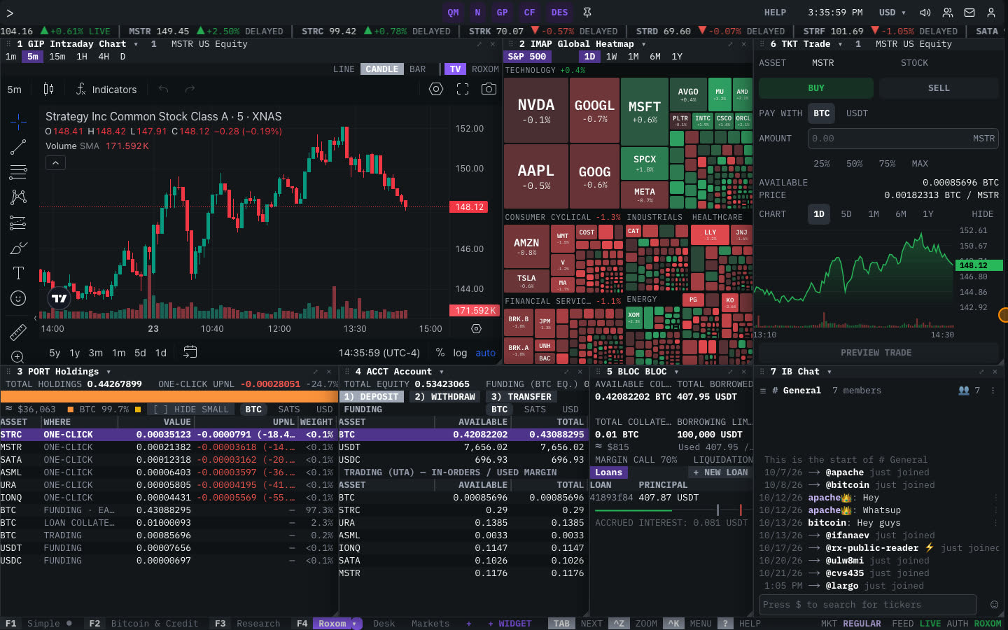Mute sound with the speaker icon

[x=925, y=13]
